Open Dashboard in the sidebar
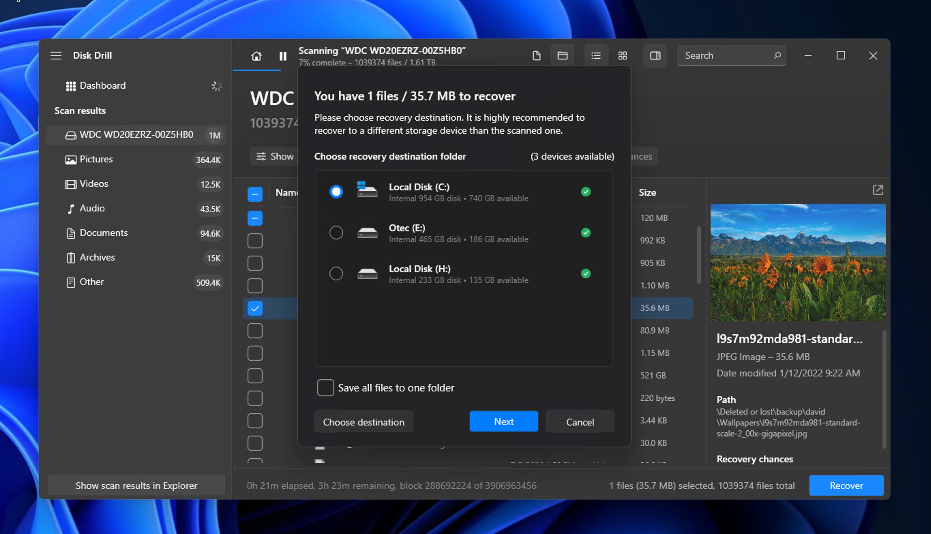The height and width of the screenshot is (534, 931). [x=136, y=86]
